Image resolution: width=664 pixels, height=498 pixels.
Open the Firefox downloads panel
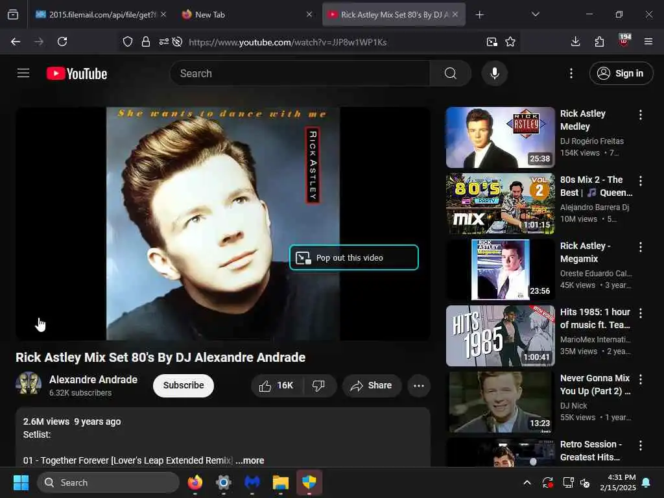click(x=576, y=41)
